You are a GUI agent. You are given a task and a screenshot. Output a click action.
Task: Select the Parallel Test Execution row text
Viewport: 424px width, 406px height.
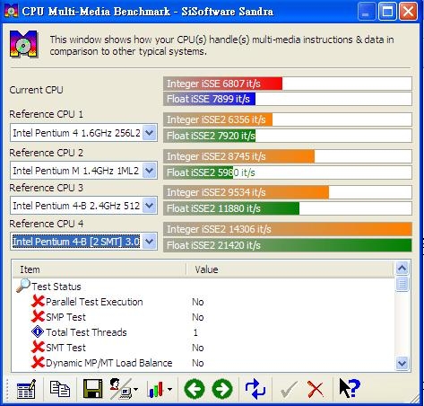[x=94, y=302]
